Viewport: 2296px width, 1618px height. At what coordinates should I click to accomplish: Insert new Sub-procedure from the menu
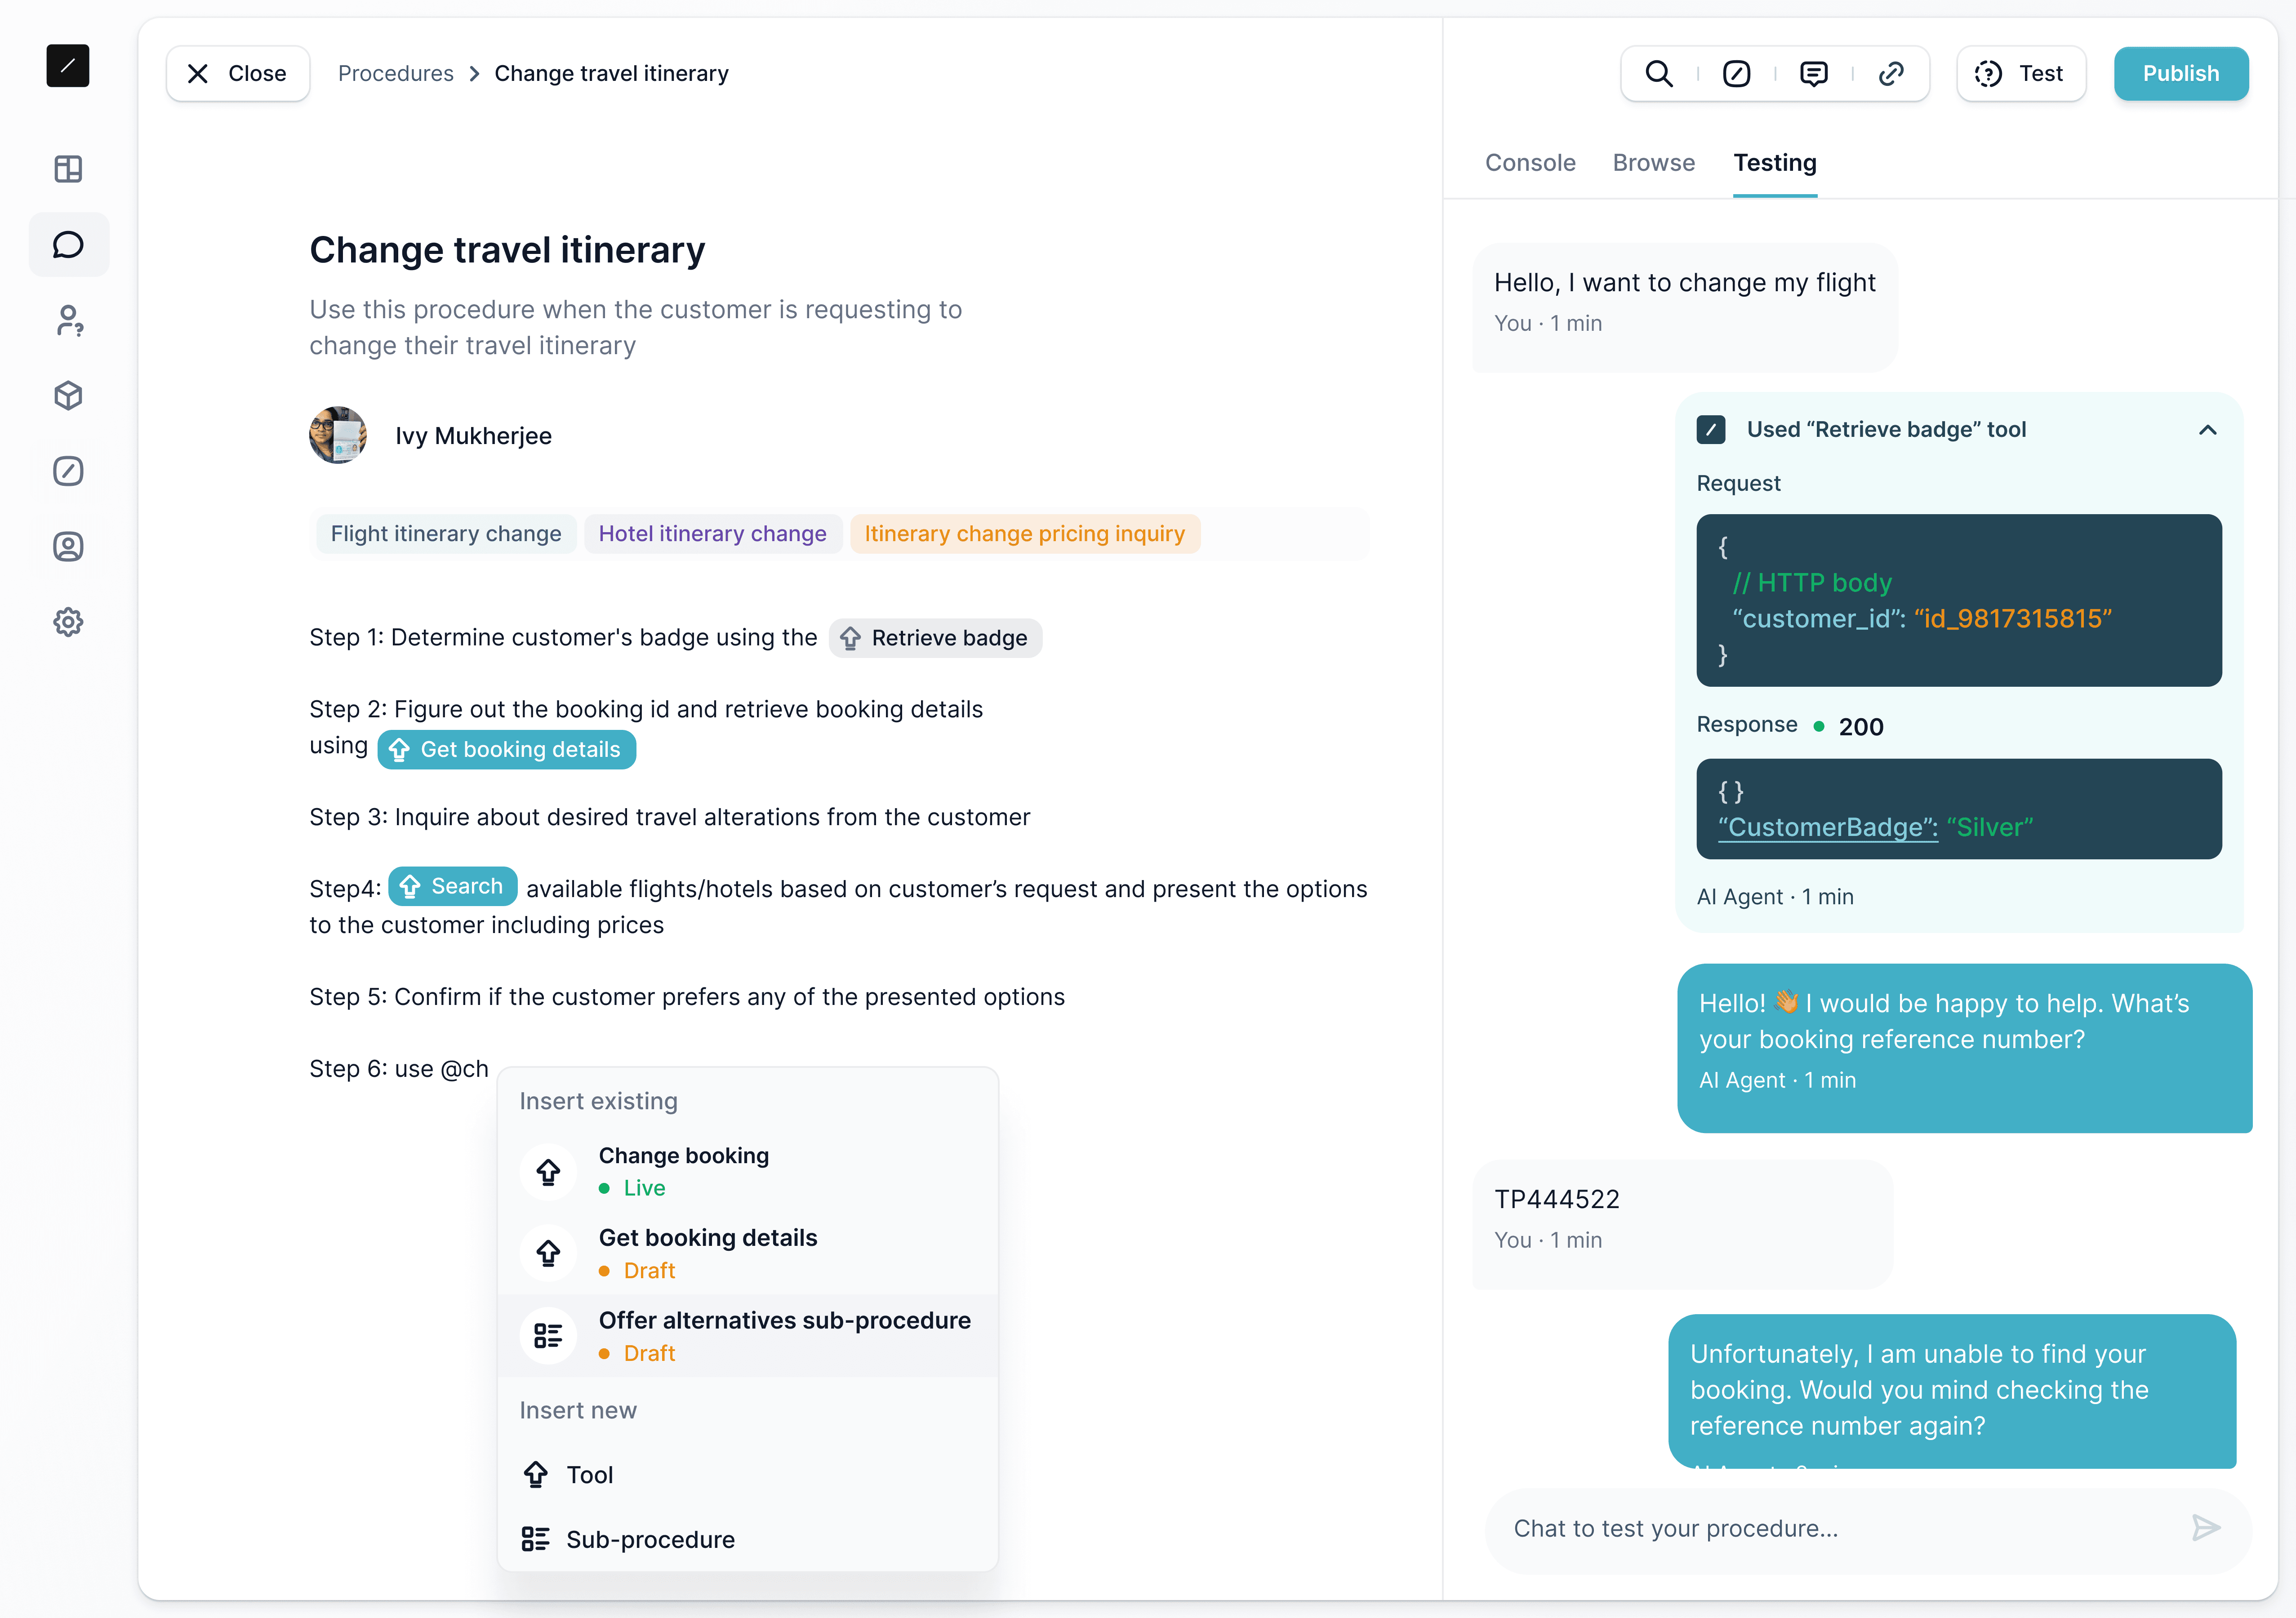coord(649,1539)
